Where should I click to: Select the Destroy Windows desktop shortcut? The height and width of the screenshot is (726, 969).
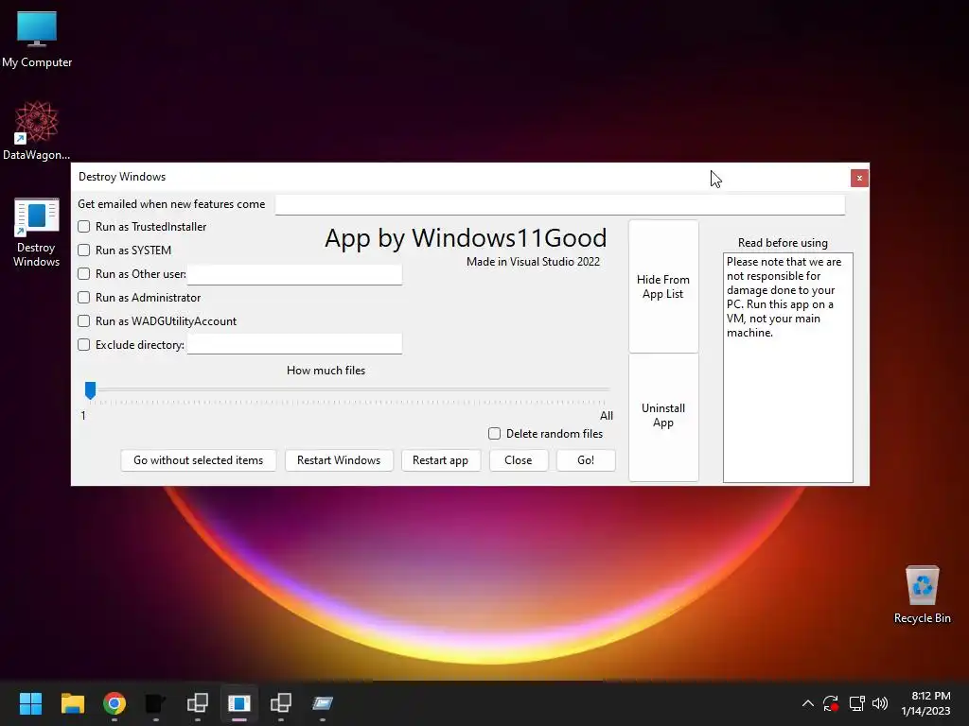(37, 233)
